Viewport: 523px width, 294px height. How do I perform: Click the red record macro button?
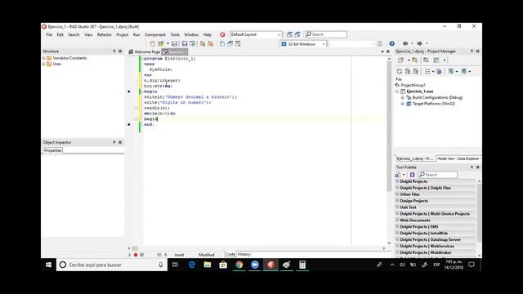(x=136, y=255)
